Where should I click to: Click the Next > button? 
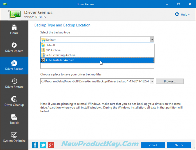pyautogui.click(x=179, y=145)
